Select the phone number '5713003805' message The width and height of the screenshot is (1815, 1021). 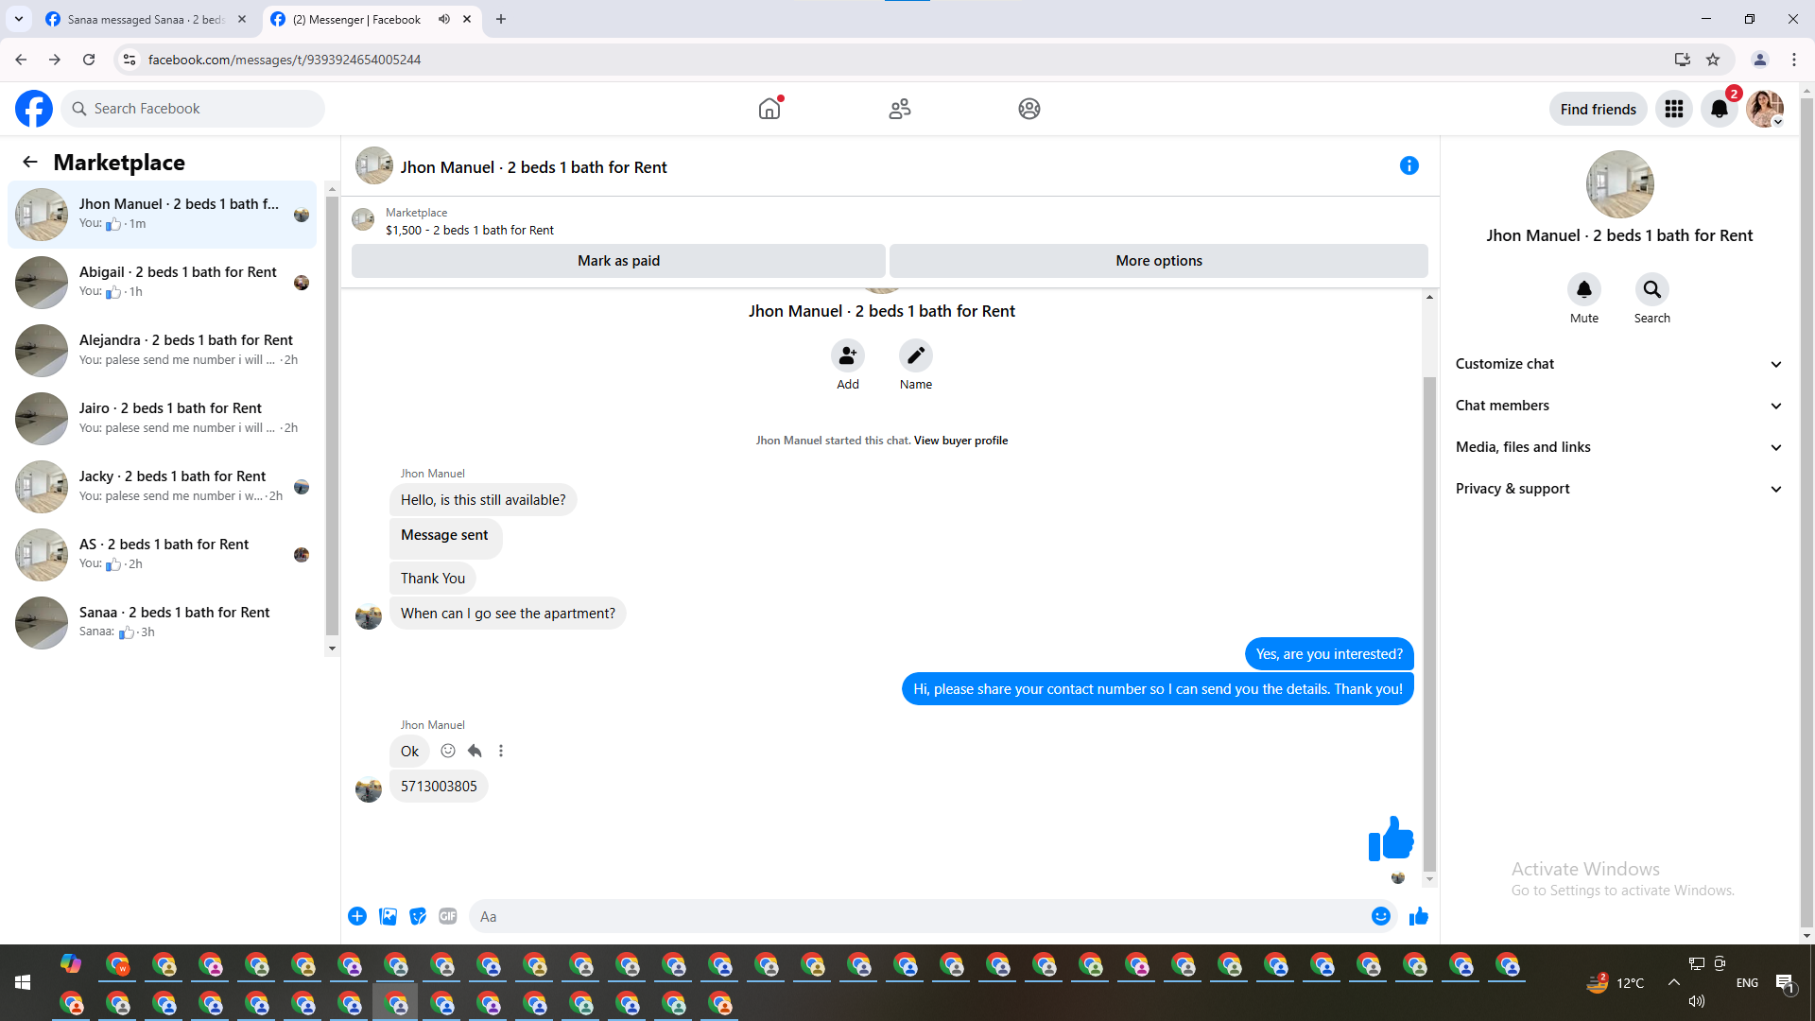(439, 787)
